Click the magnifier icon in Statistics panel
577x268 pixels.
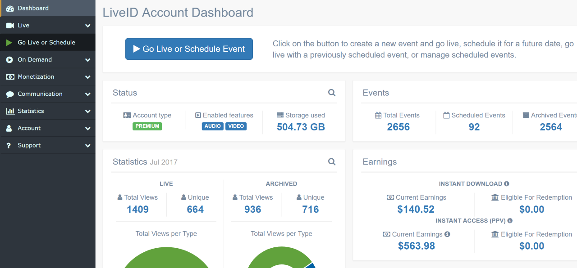[x=332, y=162]
